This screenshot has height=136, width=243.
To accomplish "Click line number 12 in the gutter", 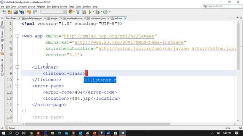I will [x=9, y=92].
